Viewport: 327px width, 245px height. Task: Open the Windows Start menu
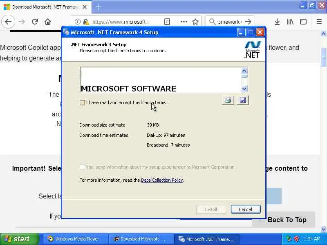19,239
